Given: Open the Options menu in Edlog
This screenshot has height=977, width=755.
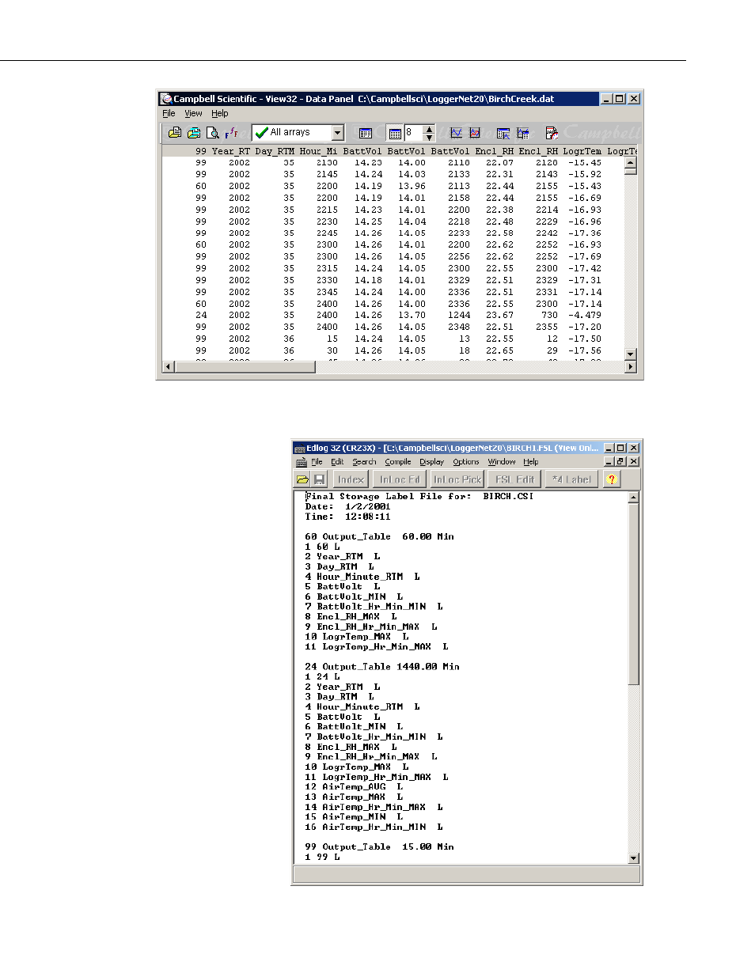Looking at the screenshot, I should [x=465, y=462].
